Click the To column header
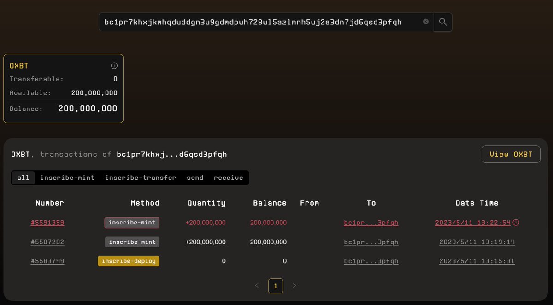Screen dimensions: 553x305 point(371,203)
